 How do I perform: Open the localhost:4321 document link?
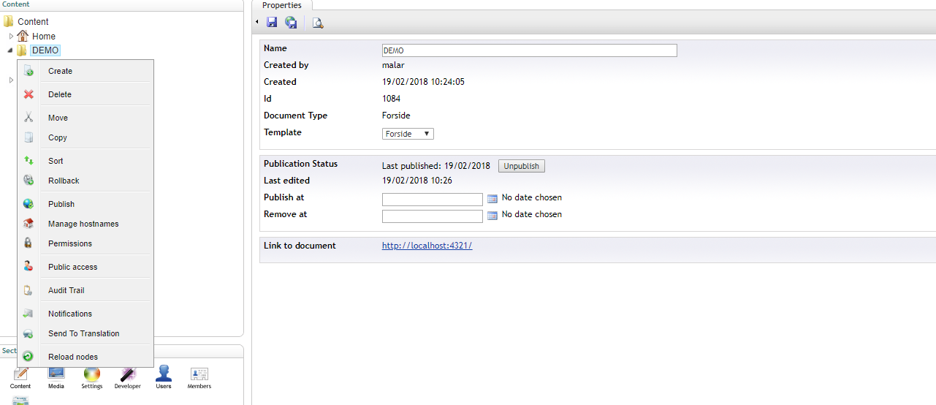pos(427,246)
